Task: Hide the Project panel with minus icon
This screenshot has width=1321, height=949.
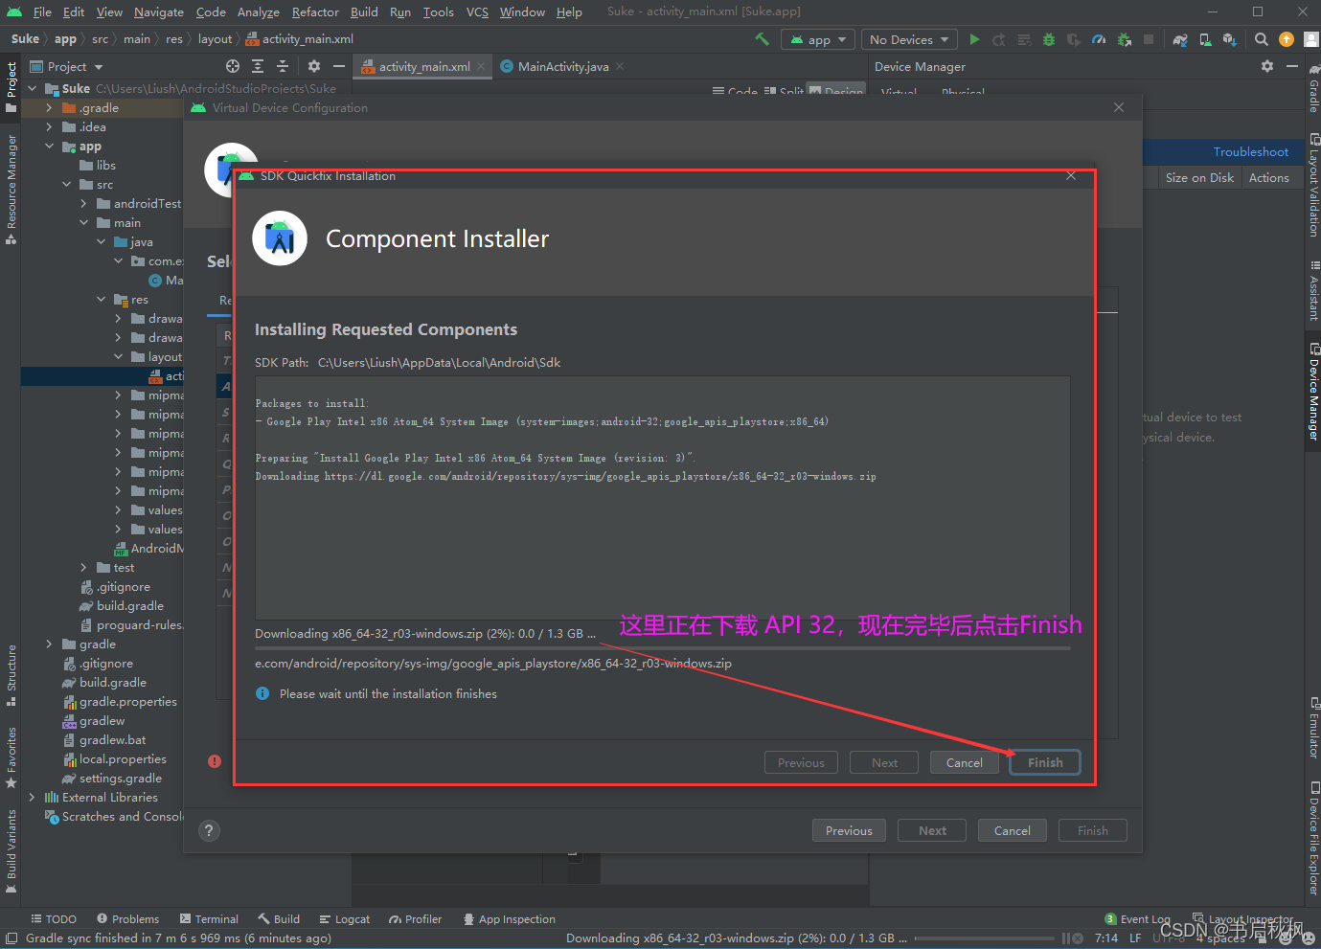Action: coord(339,66)
